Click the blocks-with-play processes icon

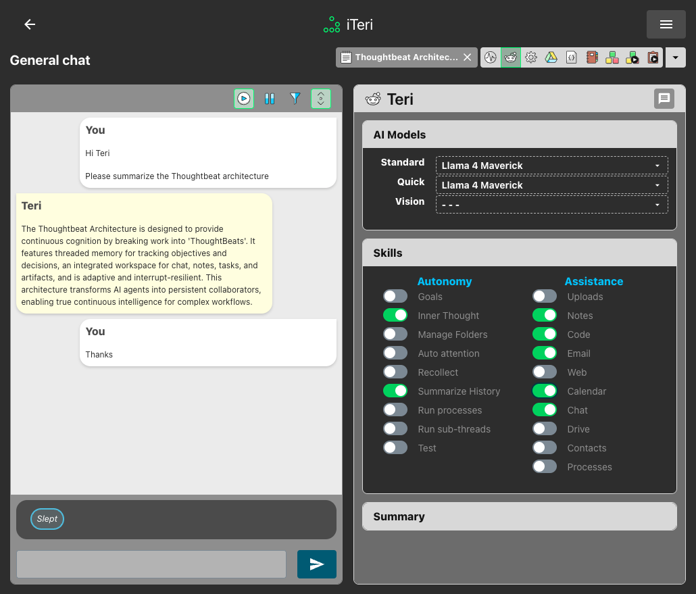tap(632, 57)
